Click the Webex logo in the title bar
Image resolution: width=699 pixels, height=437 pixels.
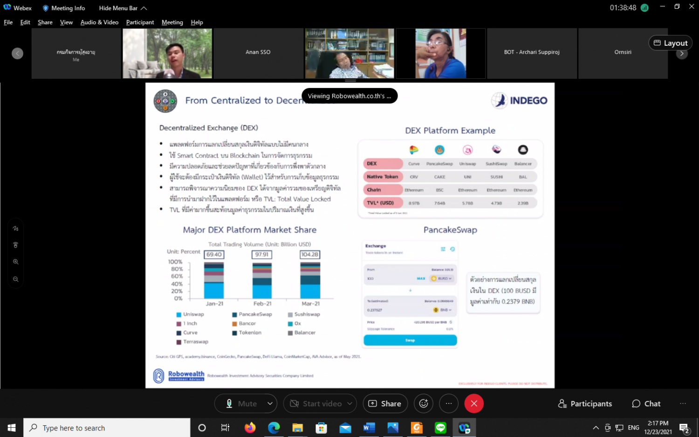7,7
